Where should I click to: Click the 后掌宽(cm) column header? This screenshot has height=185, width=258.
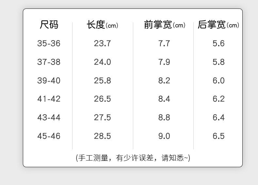coord(218,25)
